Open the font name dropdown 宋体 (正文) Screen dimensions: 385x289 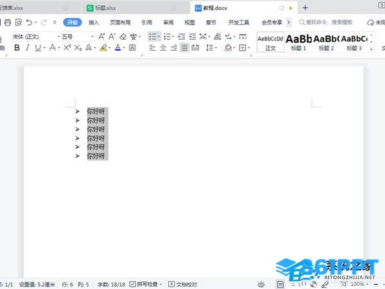click(x=35, y=37)
